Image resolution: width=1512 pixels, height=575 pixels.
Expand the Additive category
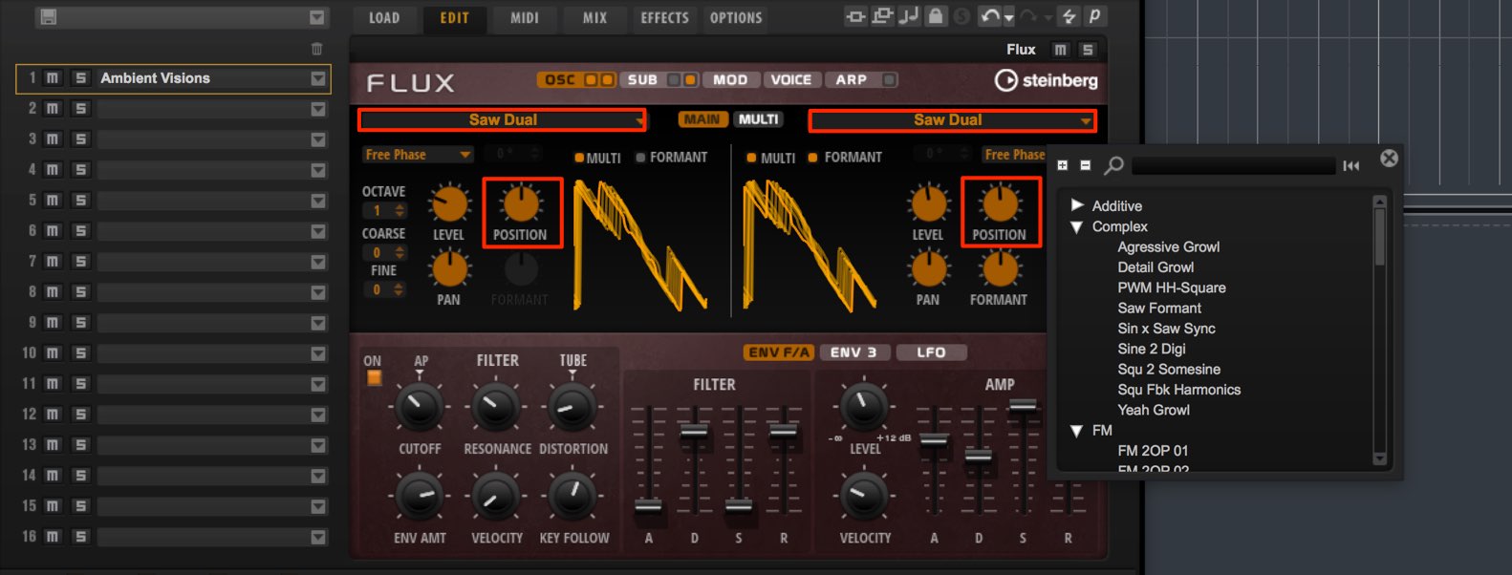tap(1077, 205)
